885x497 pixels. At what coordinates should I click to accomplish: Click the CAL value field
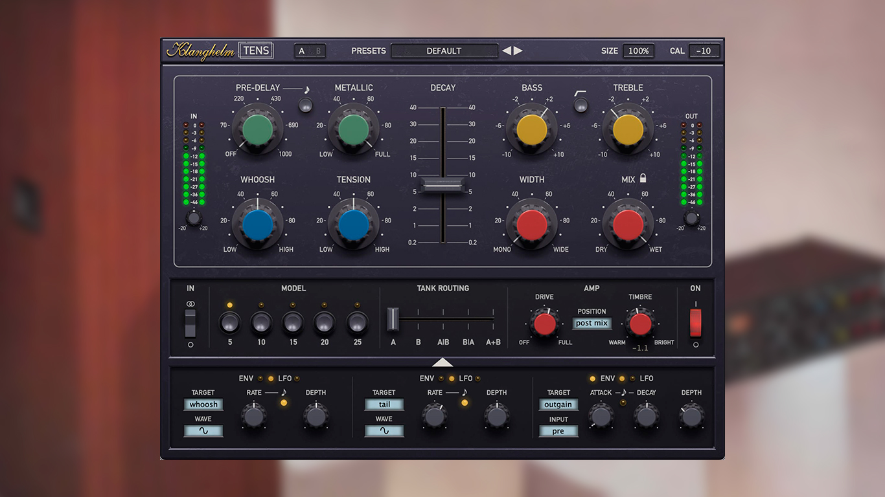click(x=704, y=51)
